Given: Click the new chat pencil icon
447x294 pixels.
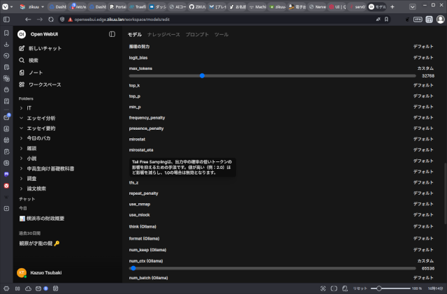Looking at the screenshot, I should click(x=22, y=49).
